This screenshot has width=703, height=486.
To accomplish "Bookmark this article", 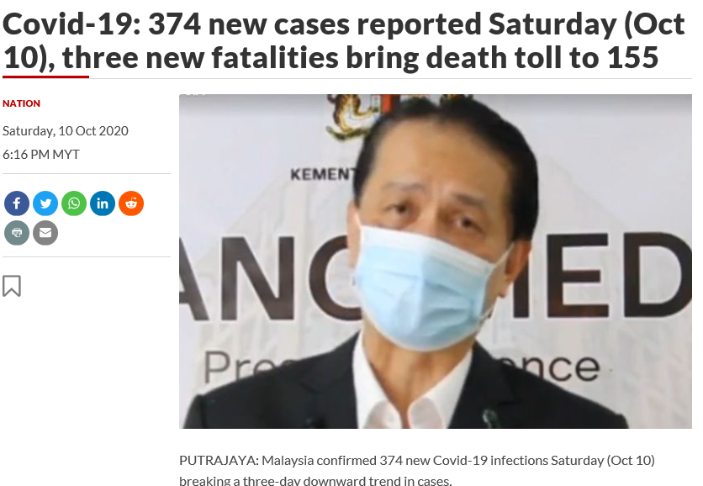I will 12,286.
